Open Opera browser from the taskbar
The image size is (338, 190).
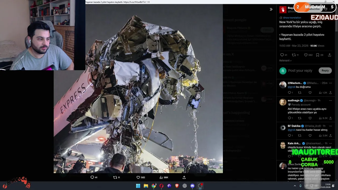tap(161, 186)
